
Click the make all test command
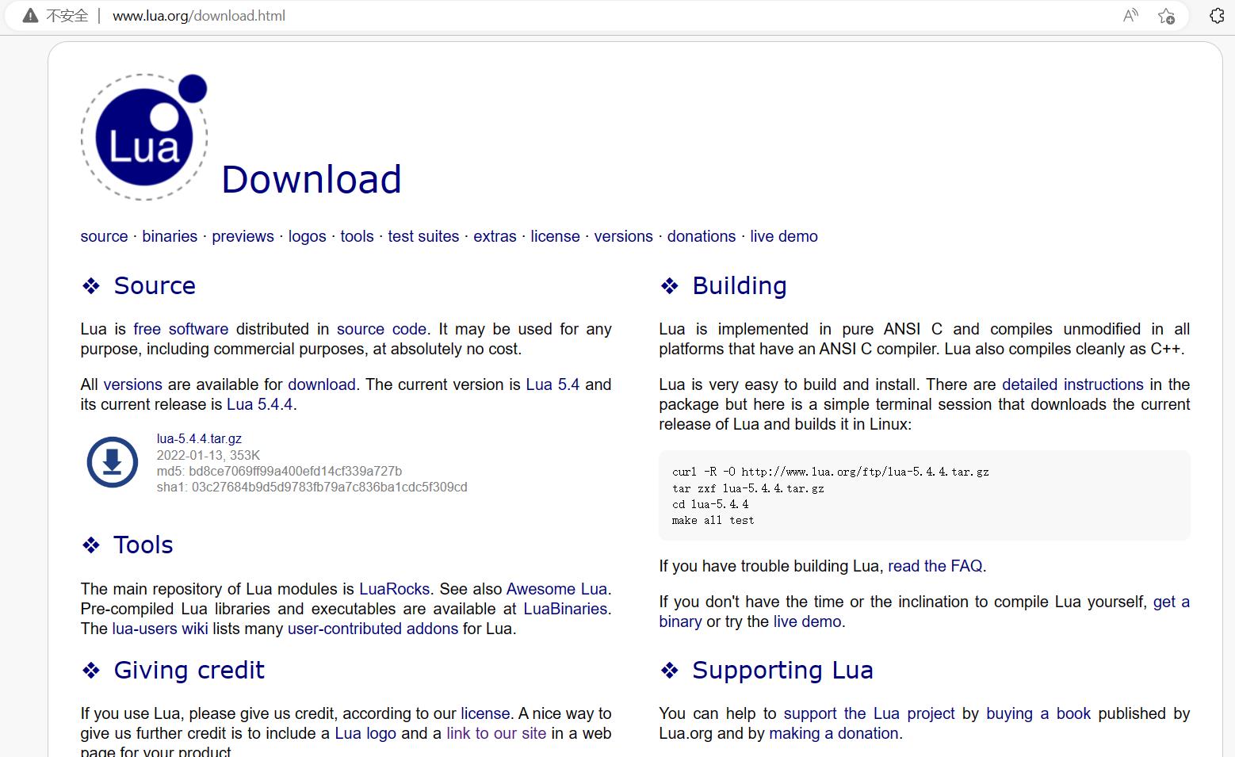[x=713, y=520]
